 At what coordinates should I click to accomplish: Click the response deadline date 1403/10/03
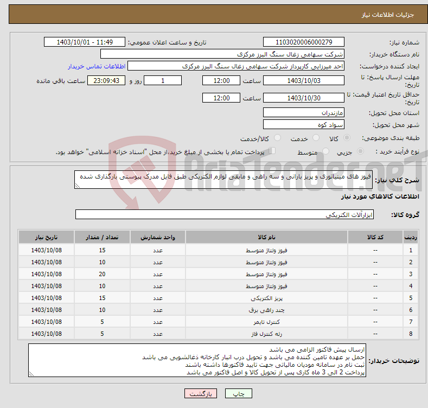click(304, 80)
